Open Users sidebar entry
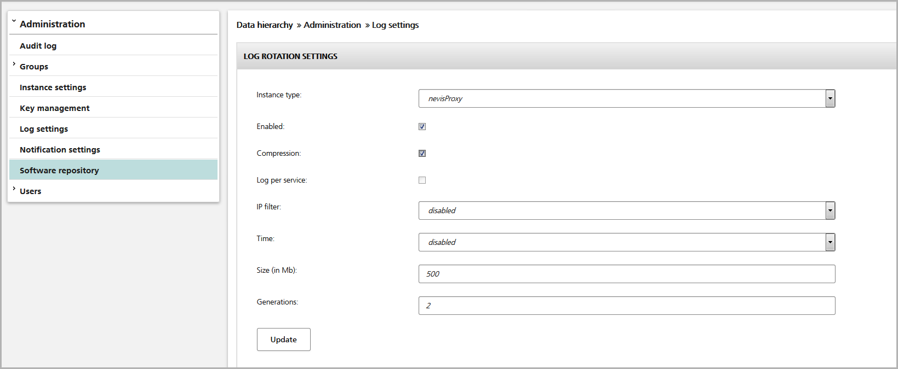Viewport: 898px width, 369px height. (31, 191)
